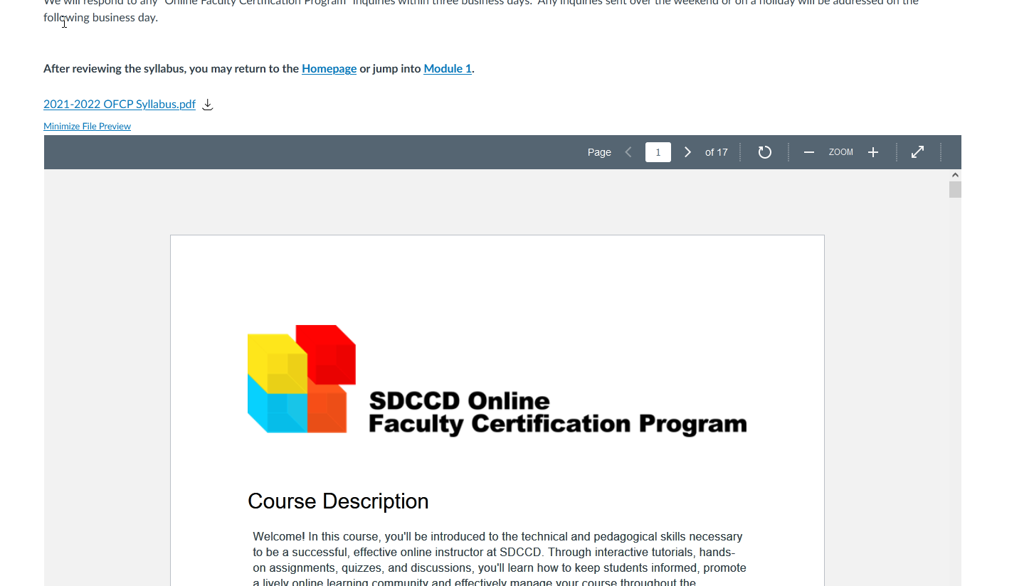Zoom in using the plus icon
The height and width of the screenshot is (586, 1034).
click(x=873, y=152)
